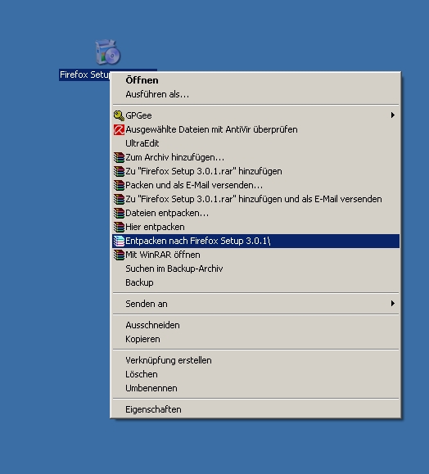Click the Firefox Setup file name label
429x474 pixels.
(x=84, y=74)
